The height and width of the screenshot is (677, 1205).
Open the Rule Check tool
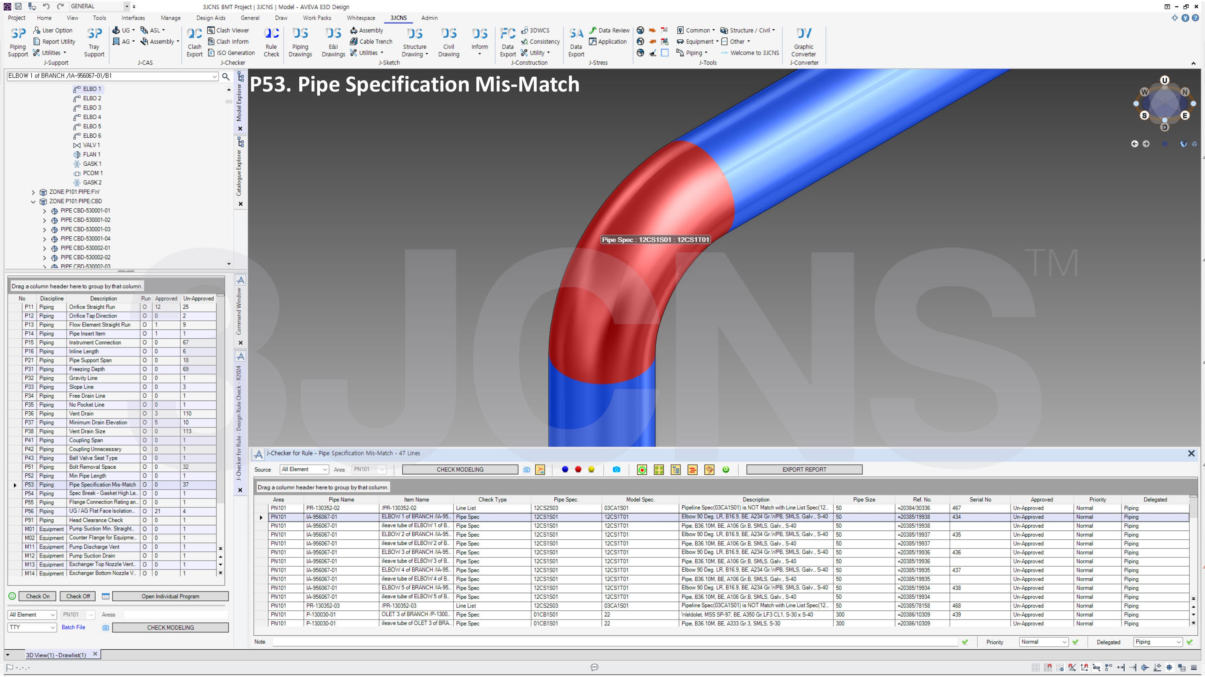[271, 42]
